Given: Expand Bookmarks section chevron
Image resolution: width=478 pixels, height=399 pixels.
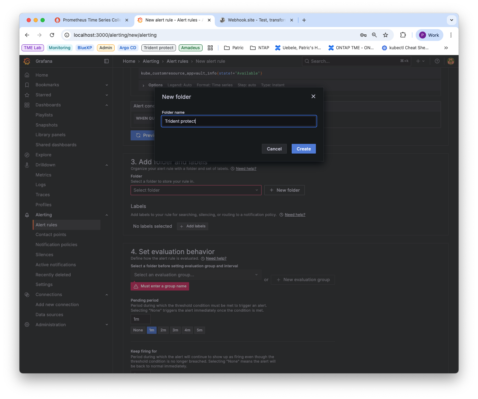Looking at the screenshot, I should coord(107,85).
